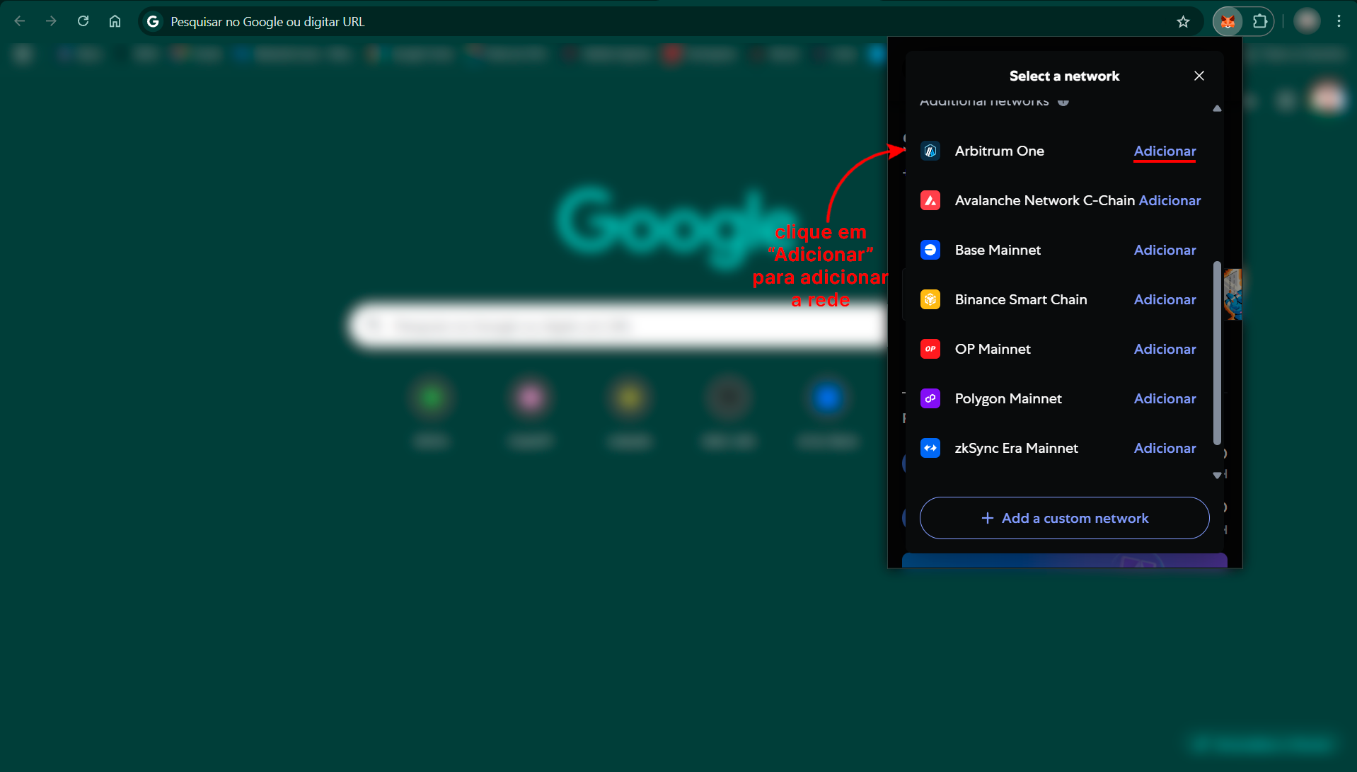Viewport: 1357px width, 772px height.
Task: Click the Google icon in the address bar
Action: pos(153,22)
